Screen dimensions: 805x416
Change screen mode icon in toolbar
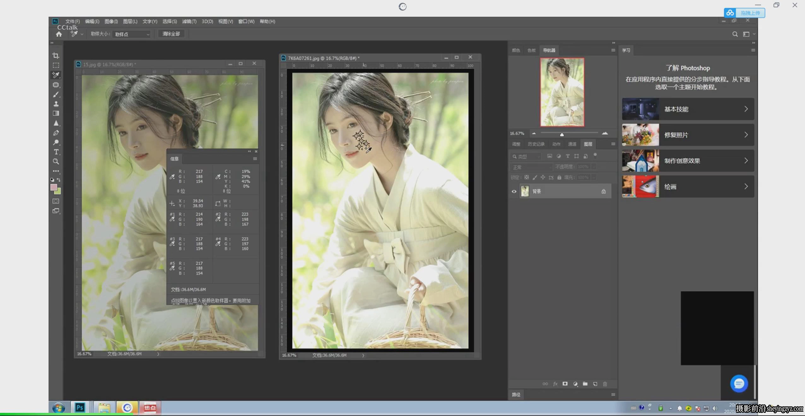(56, 211)
